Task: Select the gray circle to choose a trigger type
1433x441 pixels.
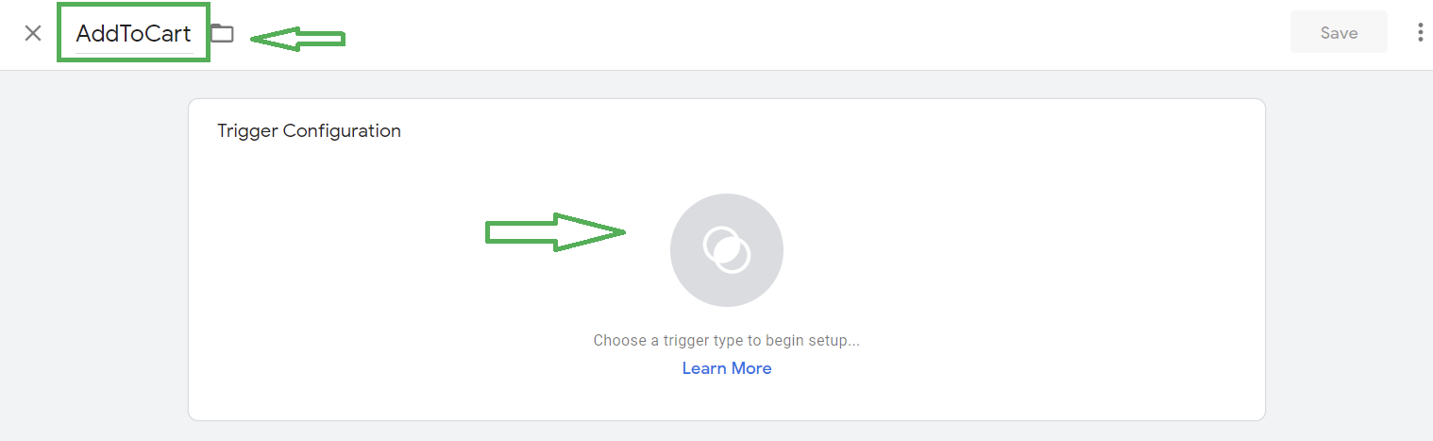Action: (727, 250)
